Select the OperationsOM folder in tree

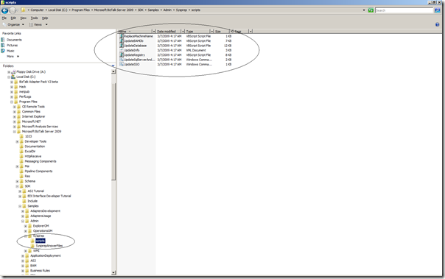(x=43, y=231)
